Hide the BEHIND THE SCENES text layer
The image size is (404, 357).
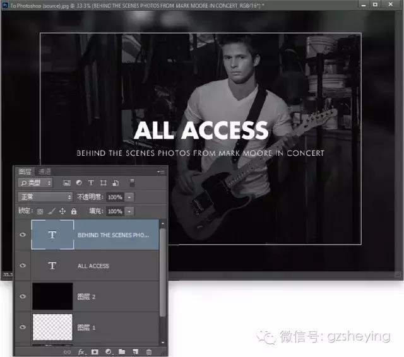[x=23, y=235]
